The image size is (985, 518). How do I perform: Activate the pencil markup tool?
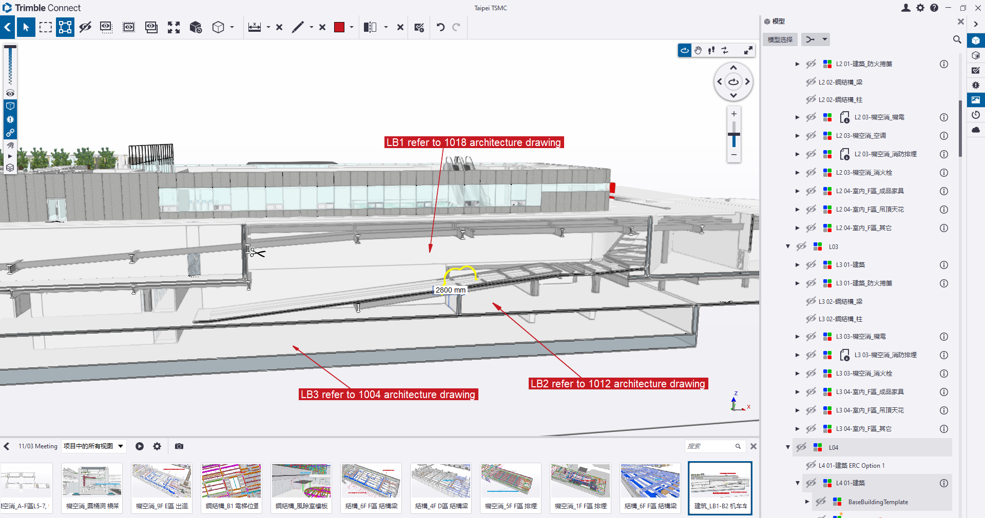pyautogui.click(x=298, y=27)
